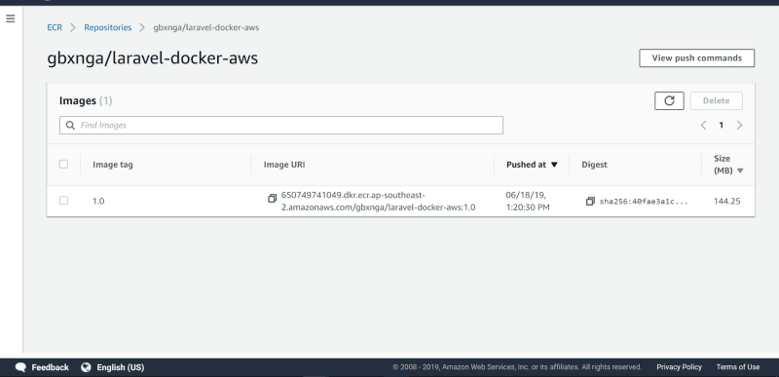Click the search magnifier icon
Viewport: 779px width, 377px height.
coord(70,125)
